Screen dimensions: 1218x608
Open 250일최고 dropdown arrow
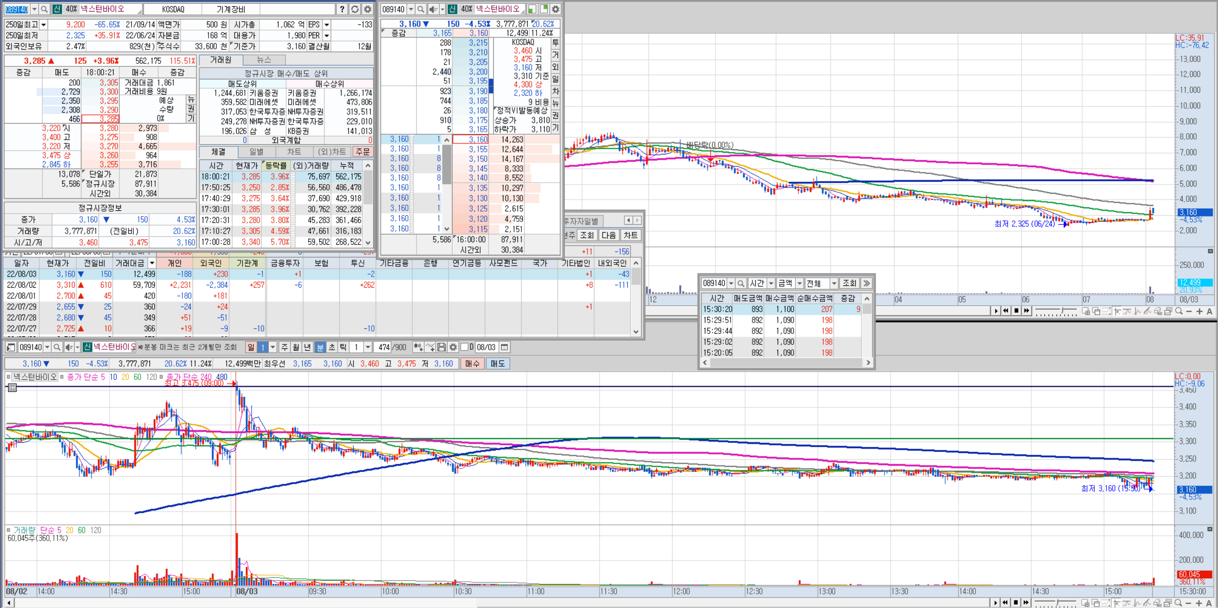[44, 25]
